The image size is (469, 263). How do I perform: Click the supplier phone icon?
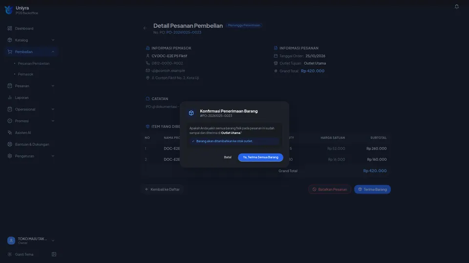148,63
